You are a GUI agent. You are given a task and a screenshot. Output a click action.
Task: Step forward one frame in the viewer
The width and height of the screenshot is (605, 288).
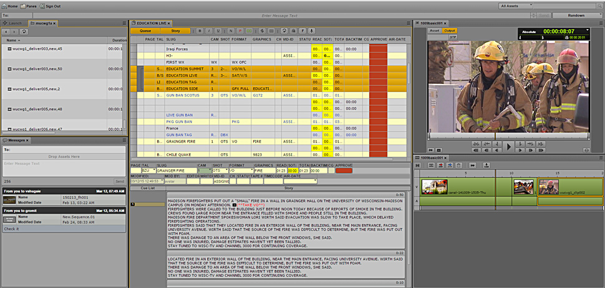519,150
